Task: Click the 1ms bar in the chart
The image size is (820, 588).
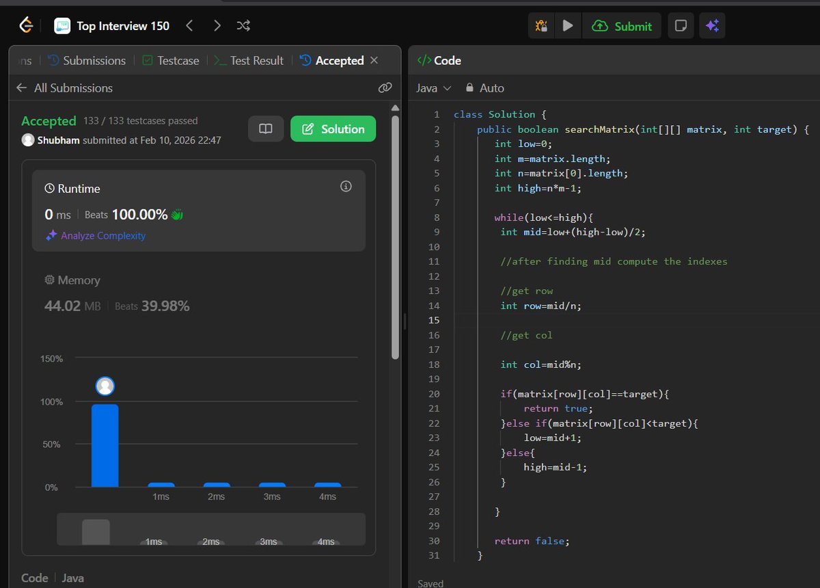Action: point(161,485)
